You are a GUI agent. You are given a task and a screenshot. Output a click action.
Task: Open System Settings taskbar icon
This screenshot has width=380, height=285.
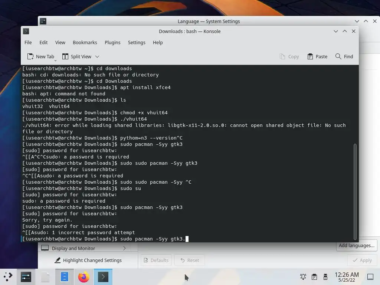[x=26, y=277]
